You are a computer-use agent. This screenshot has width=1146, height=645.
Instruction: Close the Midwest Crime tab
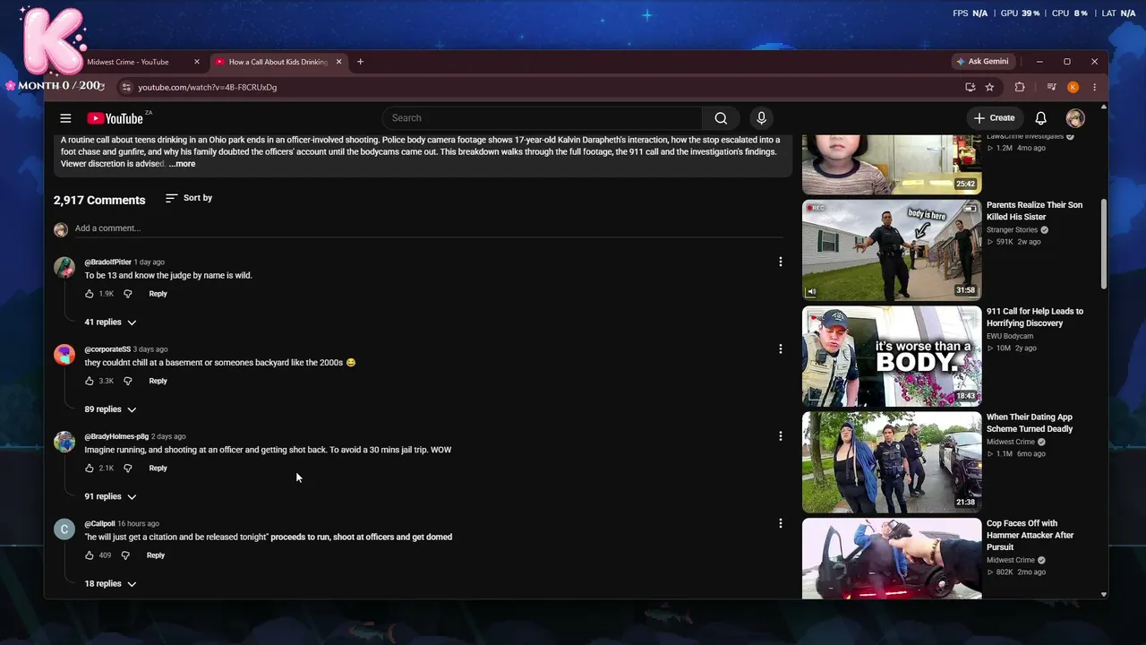point(197,62)
